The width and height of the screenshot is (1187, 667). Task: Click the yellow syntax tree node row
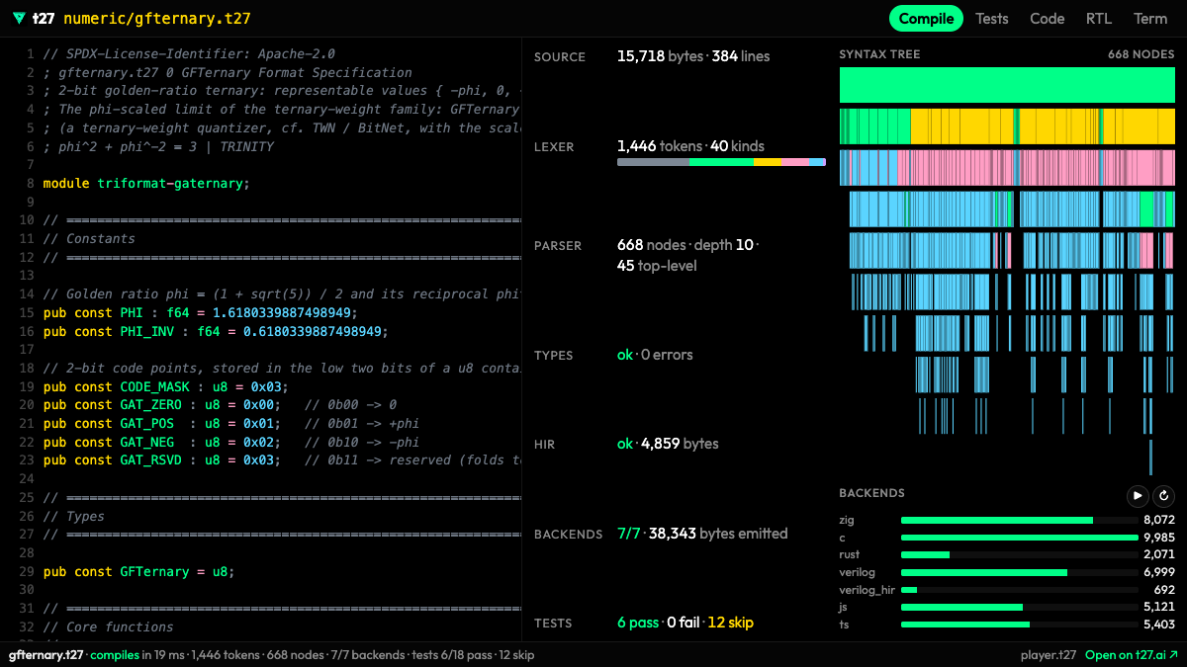click(x=1007, y=127)
